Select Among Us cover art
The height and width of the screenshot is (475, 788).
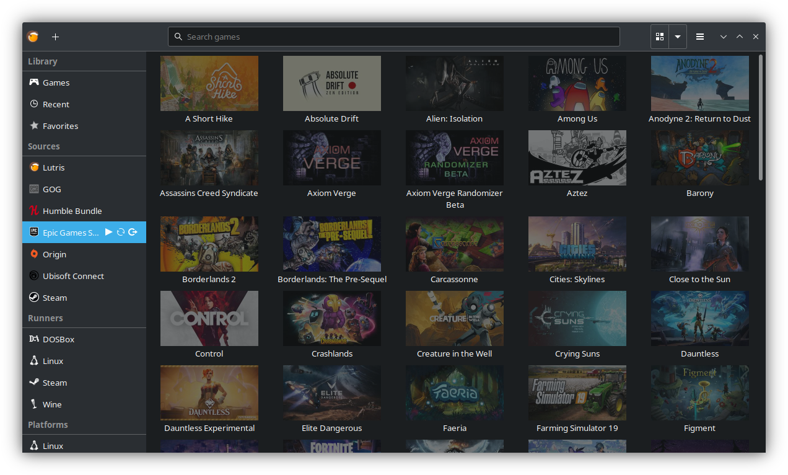click(x=577, y=83)
